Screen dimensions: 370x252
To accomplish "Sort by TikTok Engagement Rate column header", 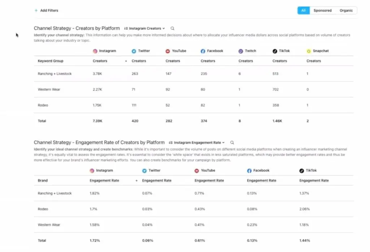I will click(x=314, y=180).
